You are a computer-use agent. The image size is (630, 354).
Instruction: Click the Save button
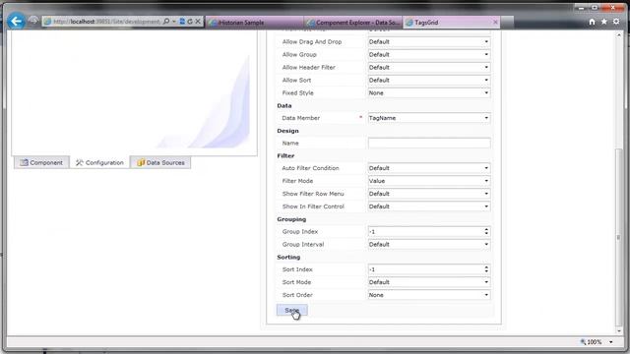292,311
